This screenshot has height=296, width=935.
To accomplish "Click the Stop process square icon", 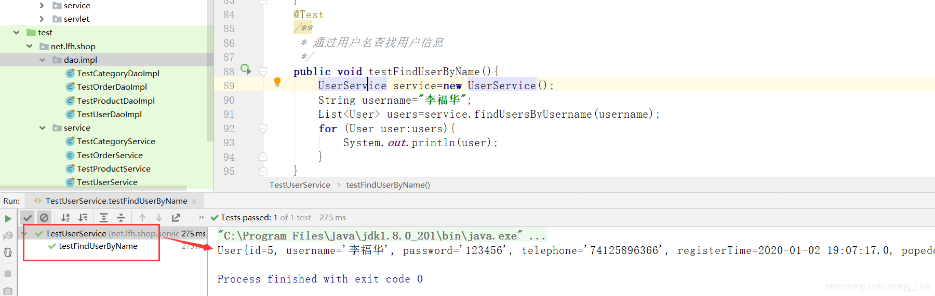I will pyautogui.click(x=8, y=273).
